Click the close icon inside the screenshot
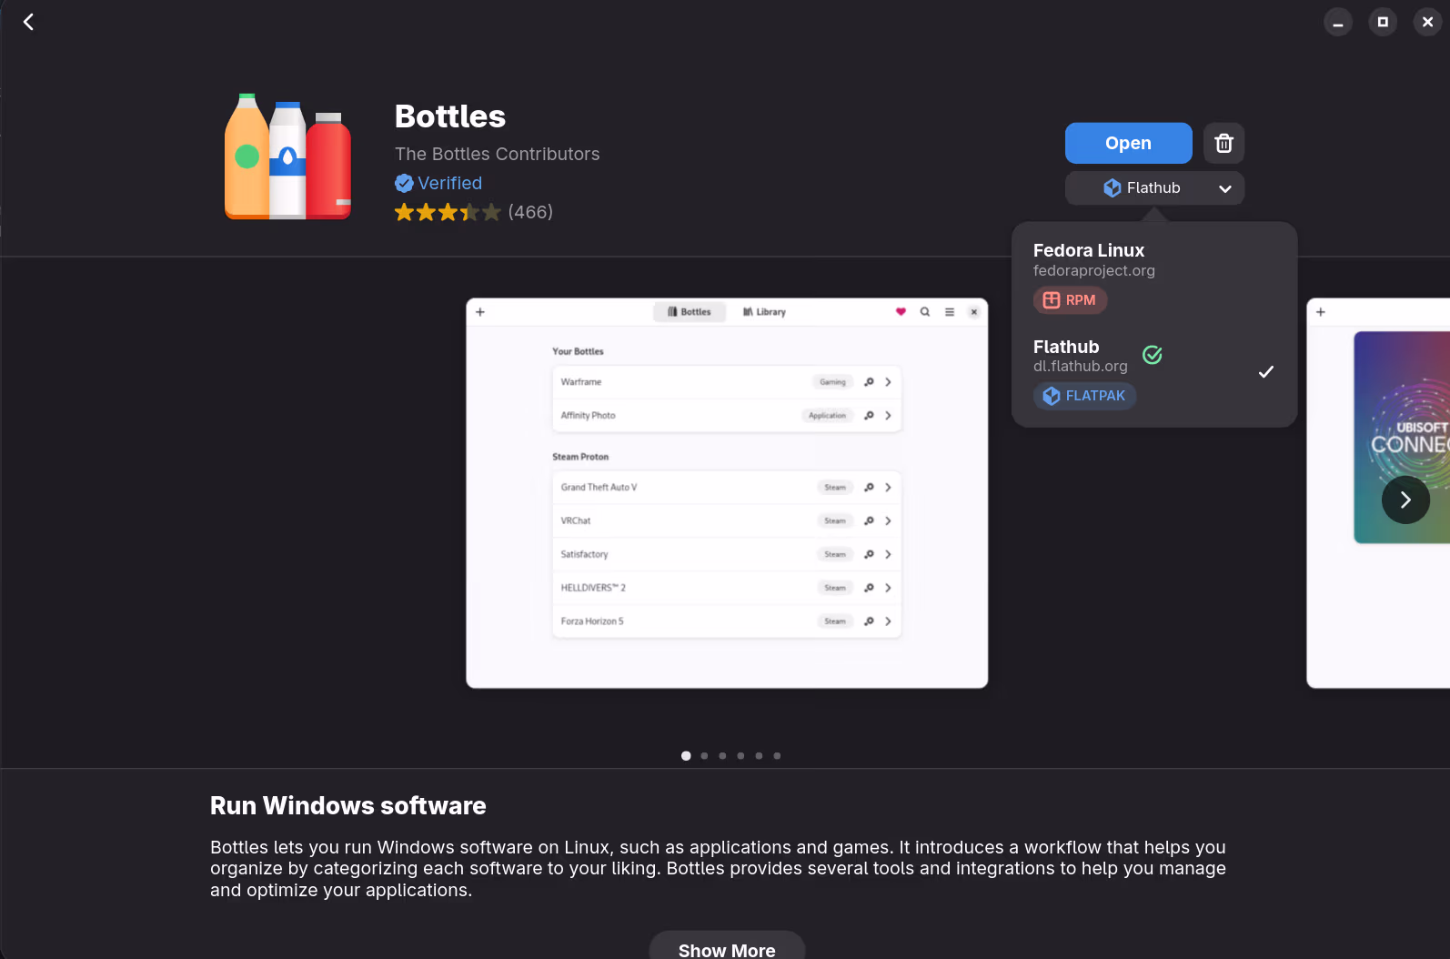This screenshot has width=1450, height=959. 974,312
